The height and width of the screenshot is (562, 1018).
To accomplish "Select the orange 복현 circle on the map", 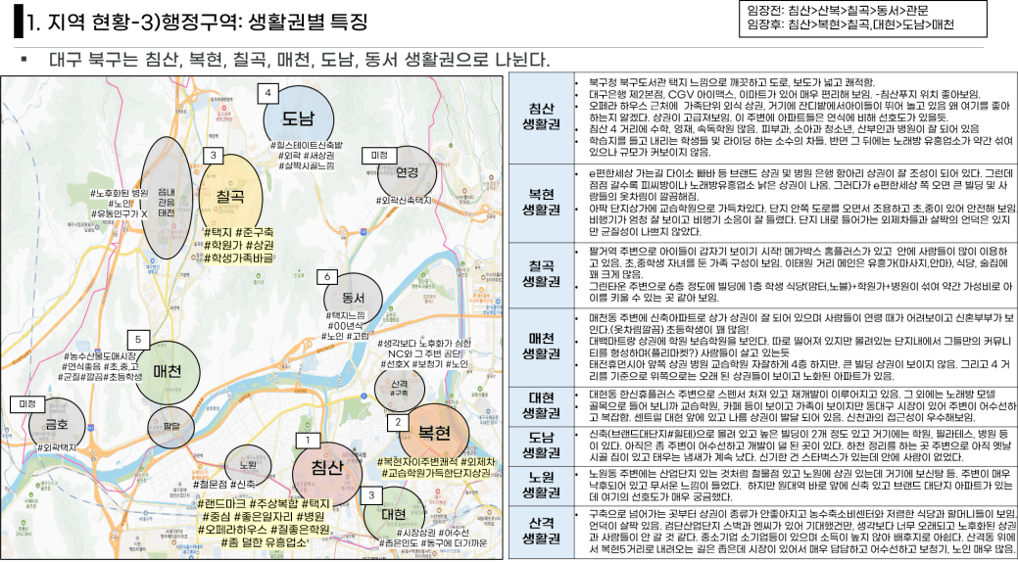I will pos(434,433).
